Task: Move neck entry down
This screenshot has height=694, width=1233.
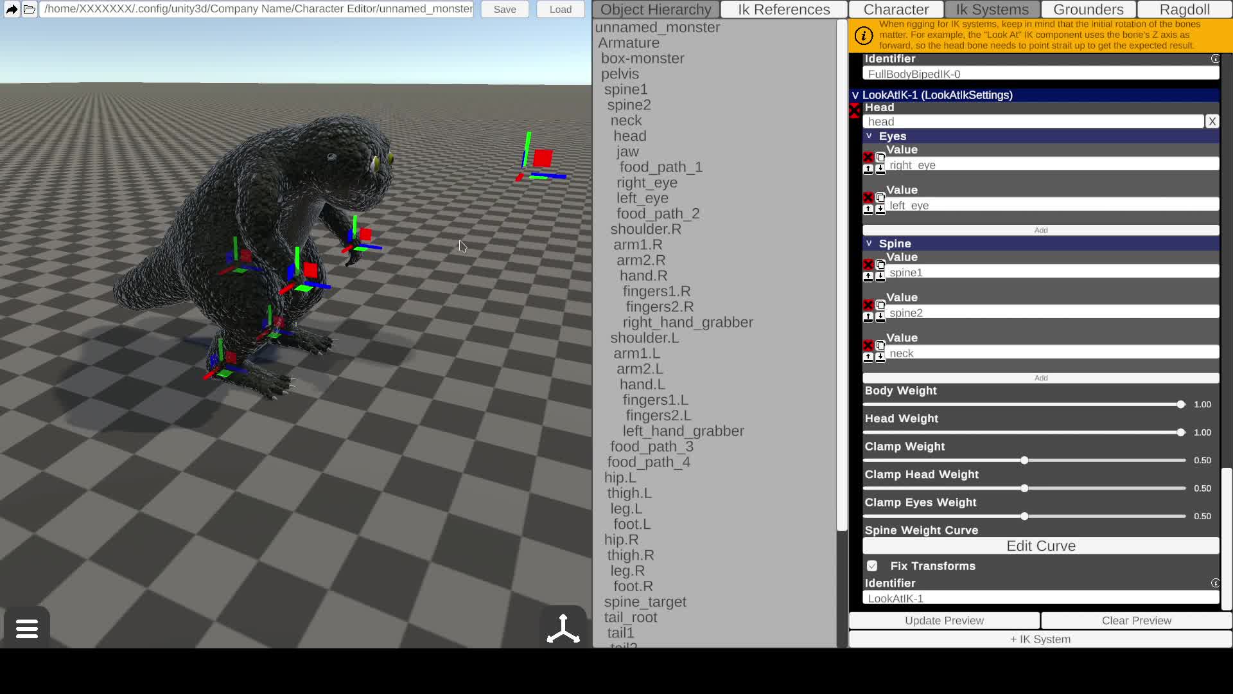Action: click(x=880, y=357)
